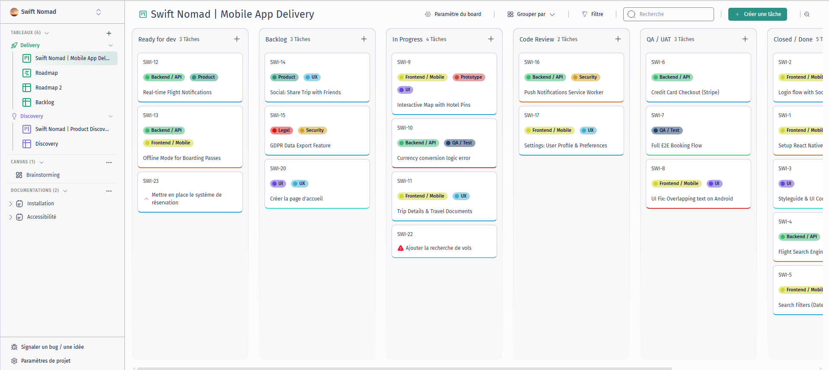Add a new tableau with the plus icon

click(109, 33)
